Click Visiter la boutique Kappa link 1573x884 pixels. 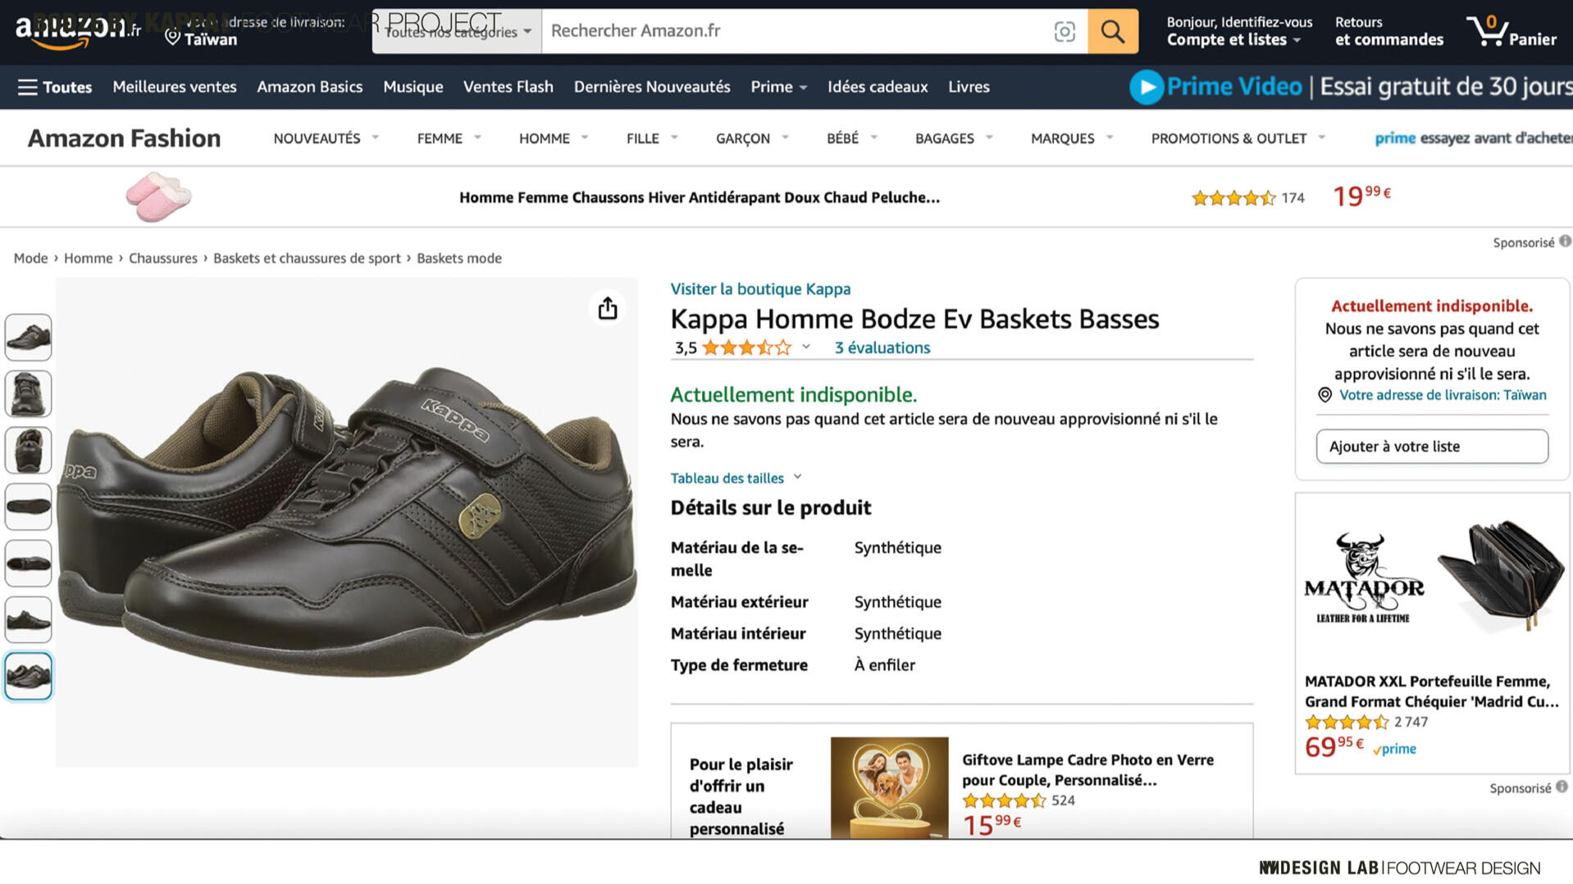759,288
